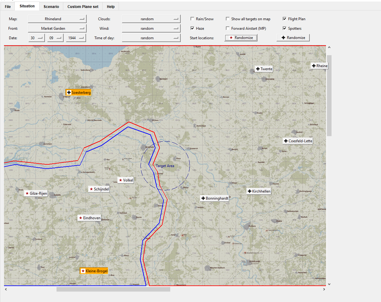
Task: Switch to the Scenario tab
Action: 51,6
